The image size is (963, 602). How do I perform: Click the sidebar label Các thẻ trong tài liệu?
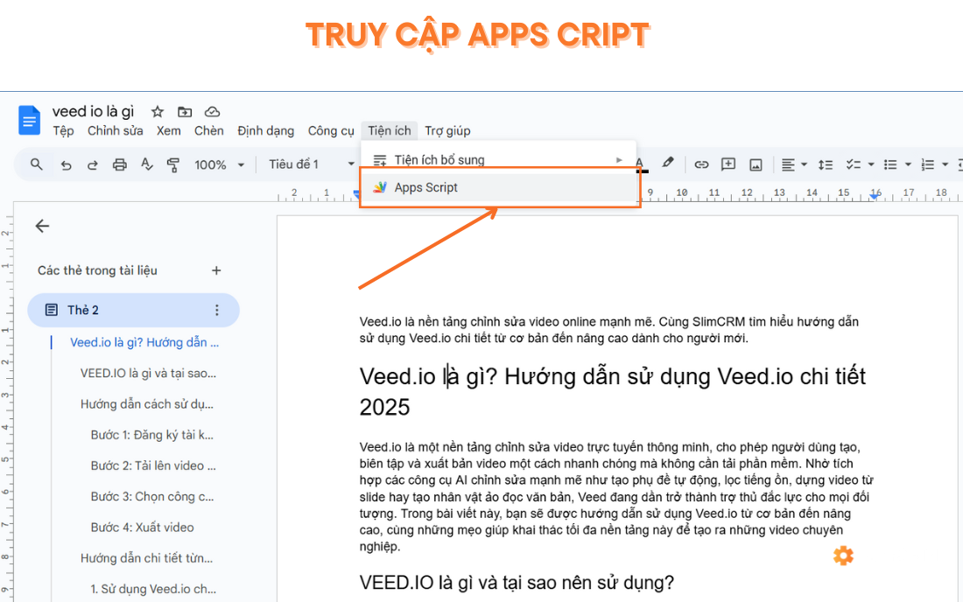pos(97,270)
